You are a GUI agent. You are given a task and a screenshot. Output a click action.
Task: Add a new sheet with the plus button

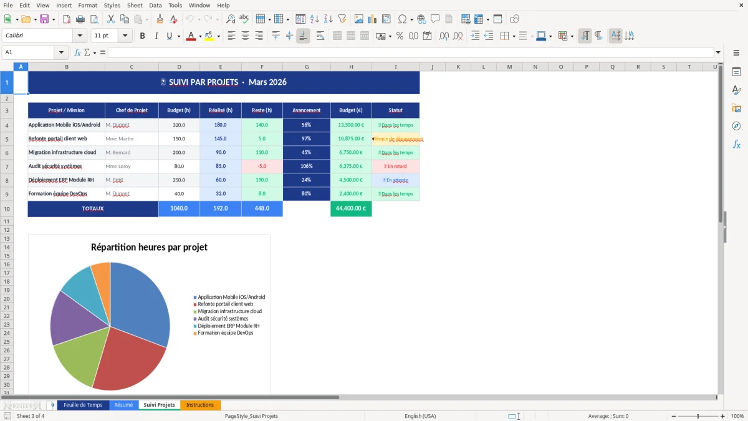click(52, 404)
